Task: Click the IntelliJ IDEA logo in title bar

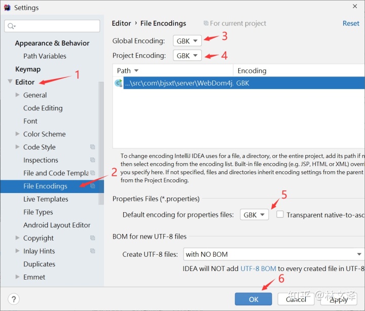Action: coord(7,8)
